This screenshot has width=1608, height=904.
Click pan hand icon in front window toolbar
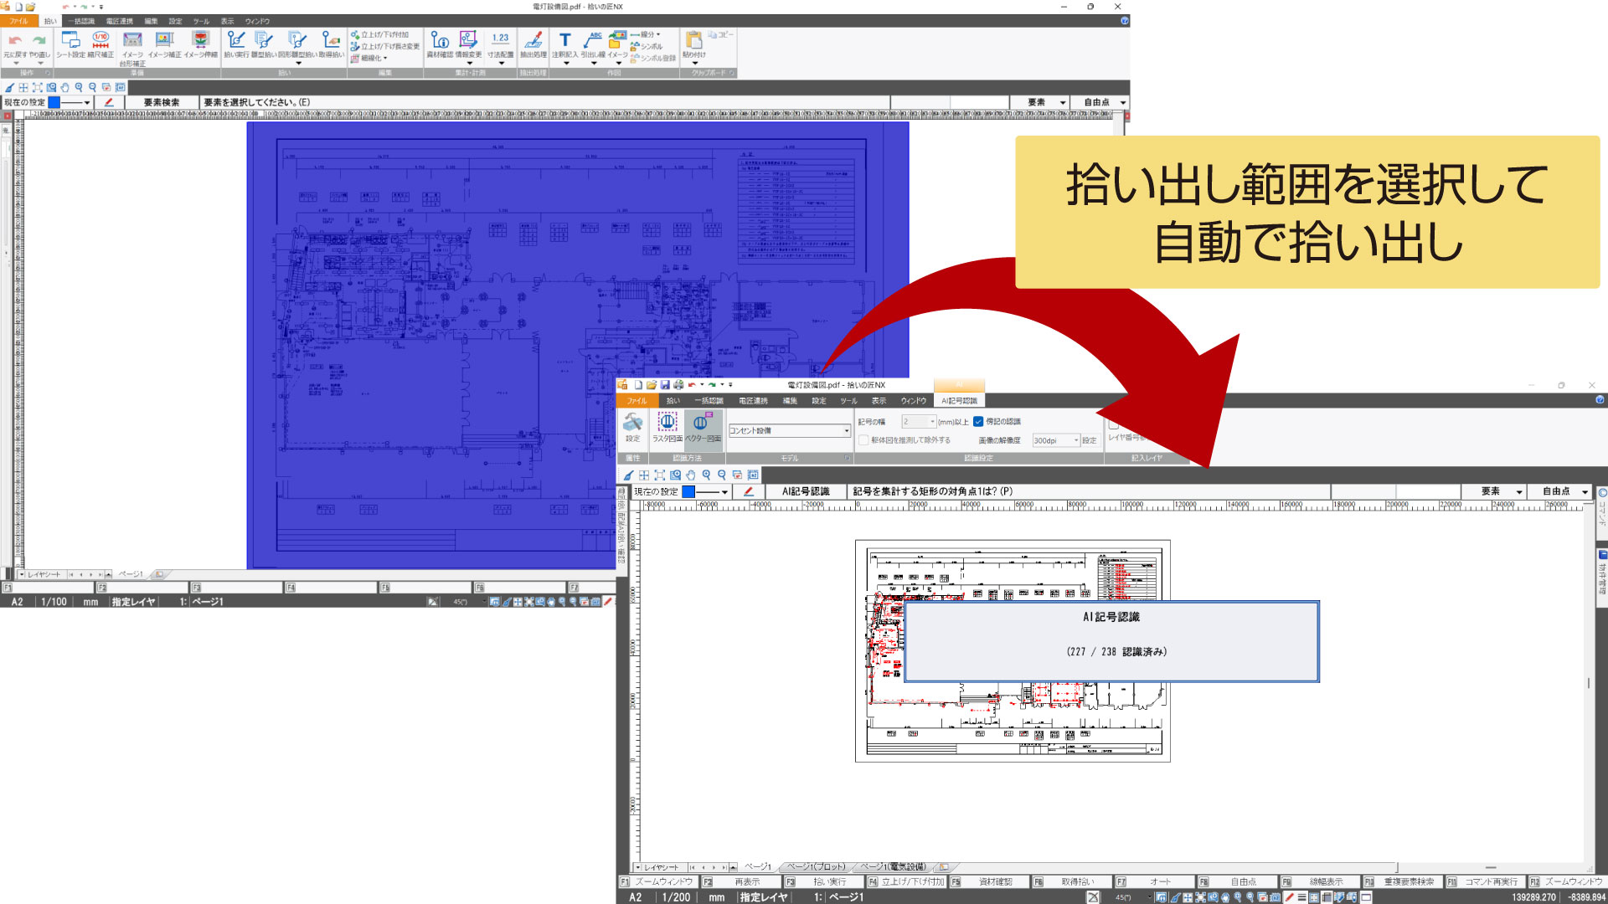691,475
